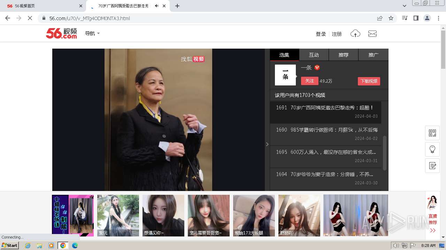Close the 56视频首页 tab

pos(81,6)
